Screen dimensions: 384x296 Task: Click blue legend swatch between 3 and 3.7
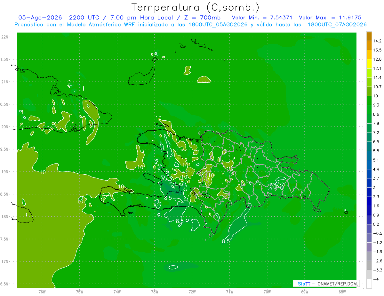tap(369, 183)
